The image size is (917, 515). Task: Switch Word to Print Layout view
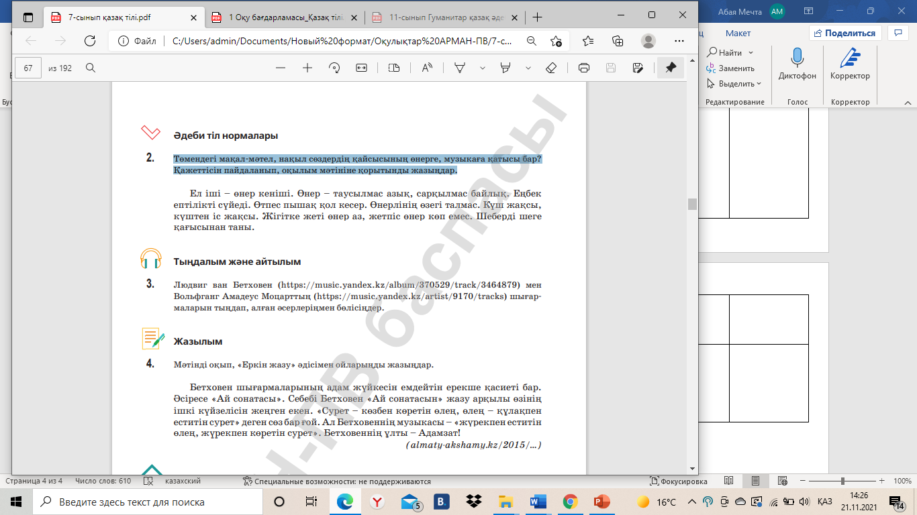[755, 481]
